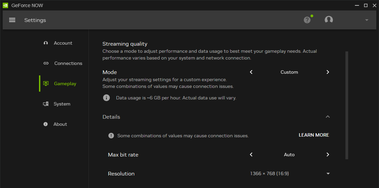Click the 'Max bit rate' label
The image size is (379, 188).
[123, 155]
